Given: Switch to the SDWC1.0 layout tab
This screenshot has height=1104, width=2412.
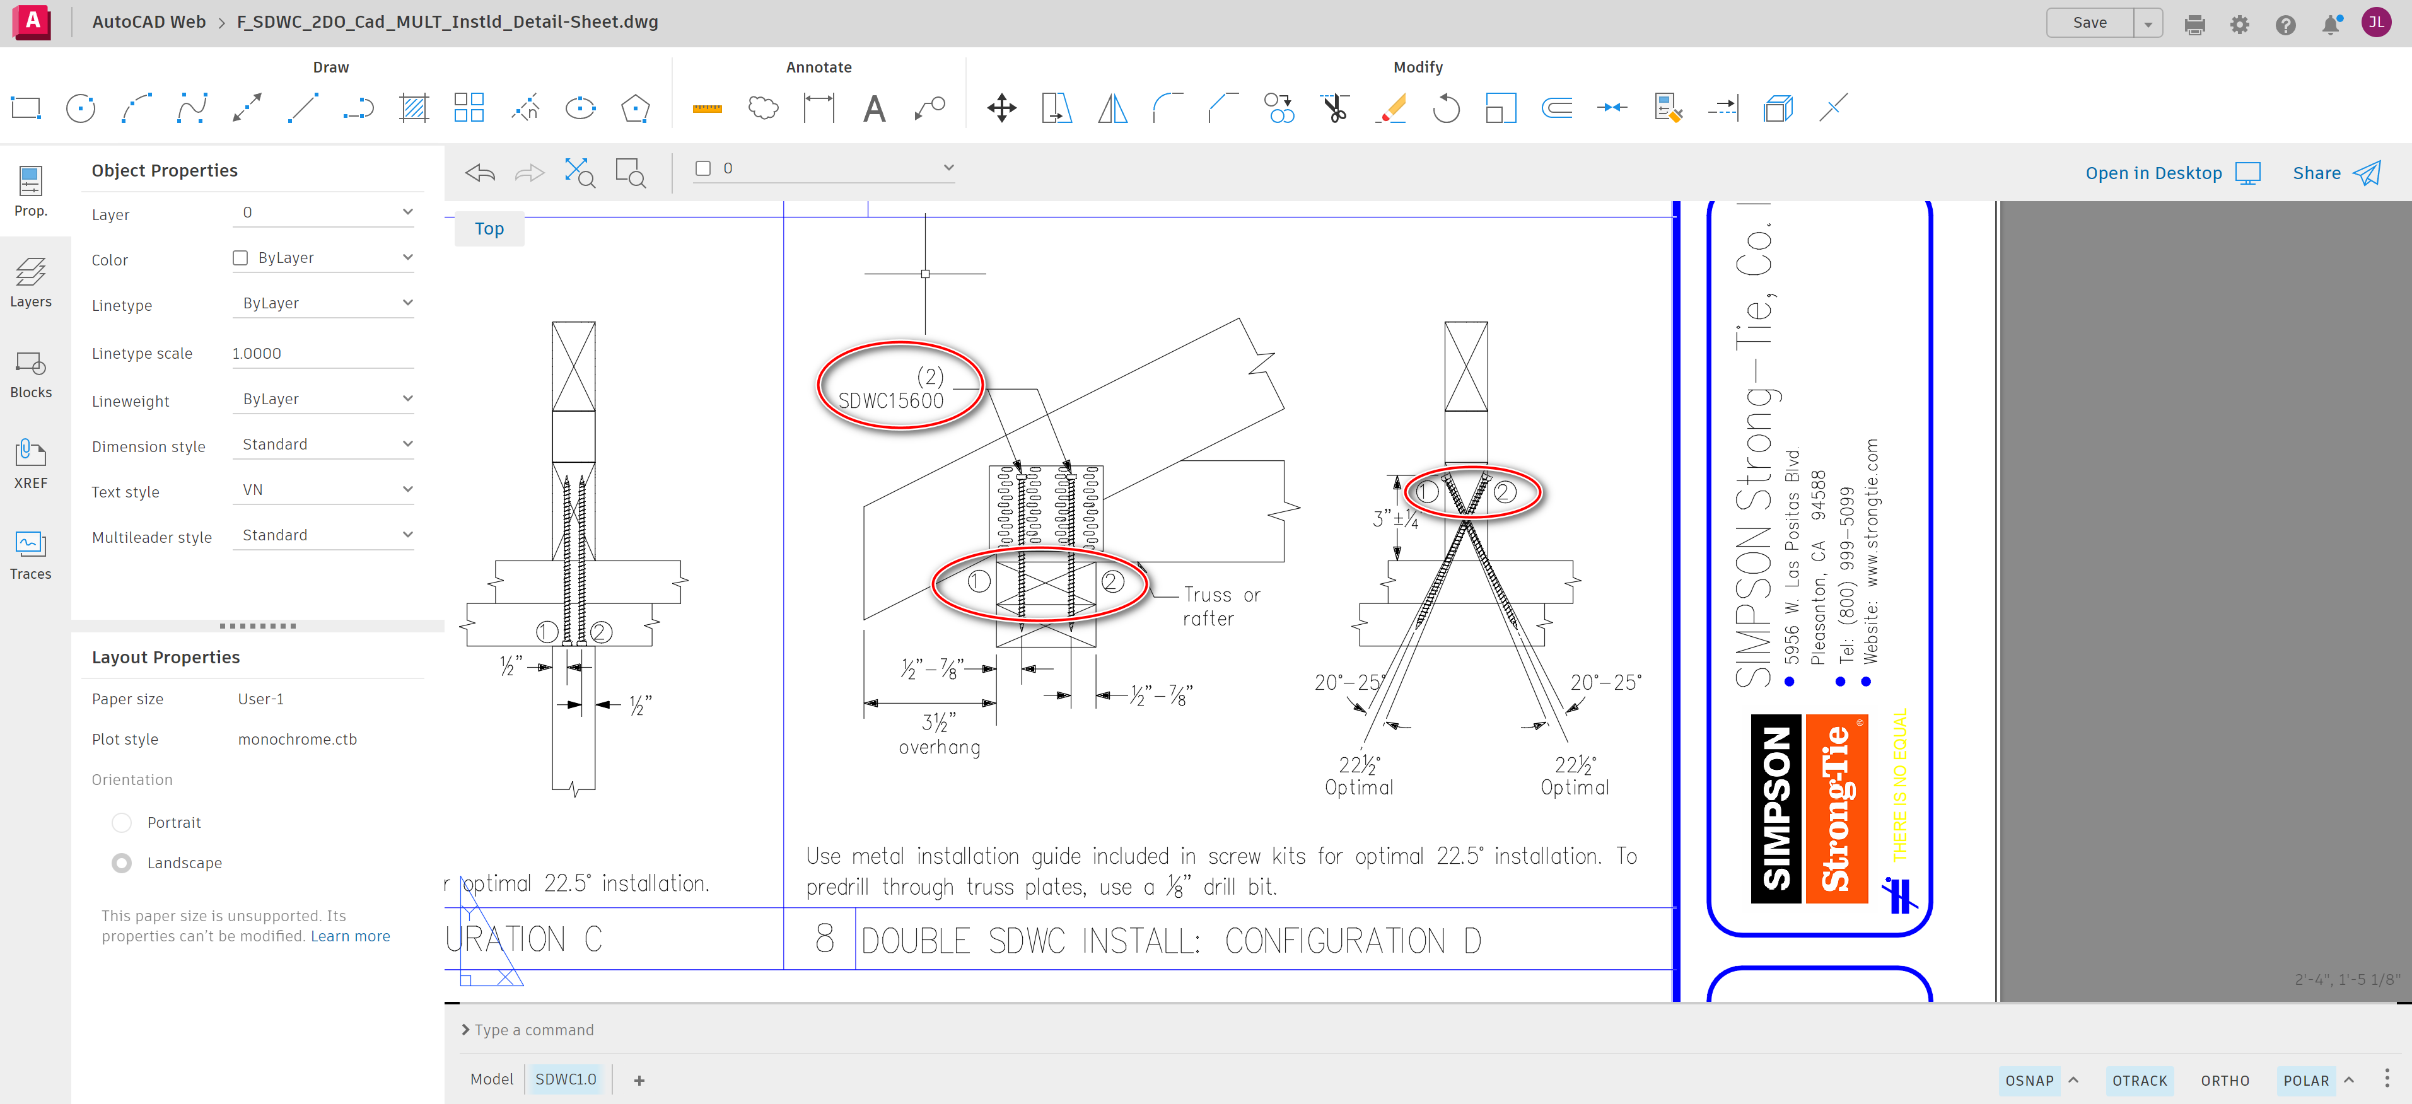Looking at the screenshot, I should point(566,1079).
